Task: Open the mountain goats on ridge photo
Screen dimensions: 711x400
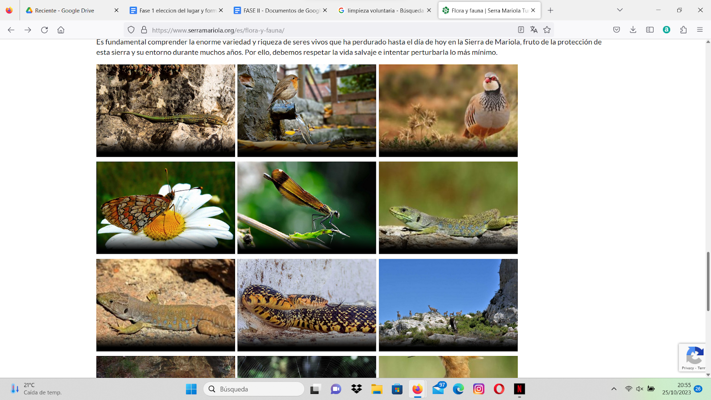Action: (x=448, y=305)
